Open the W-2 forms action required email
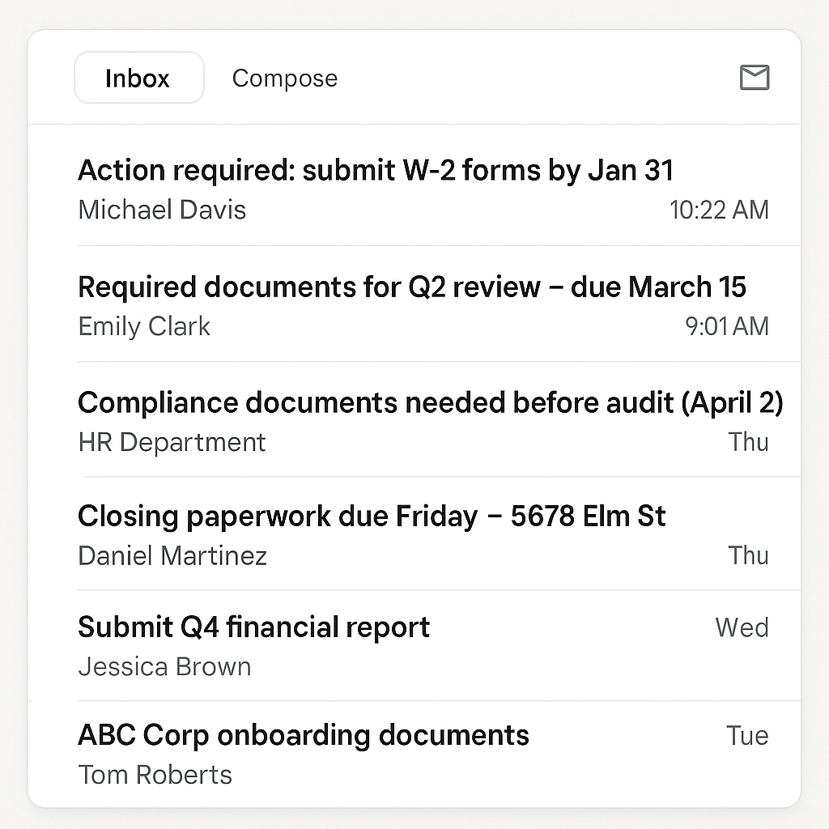 [376, 171]
